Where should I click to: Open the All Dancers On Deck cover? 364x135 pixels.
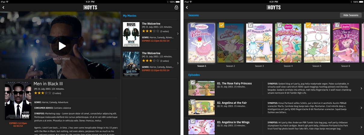(x=259, y=43)
